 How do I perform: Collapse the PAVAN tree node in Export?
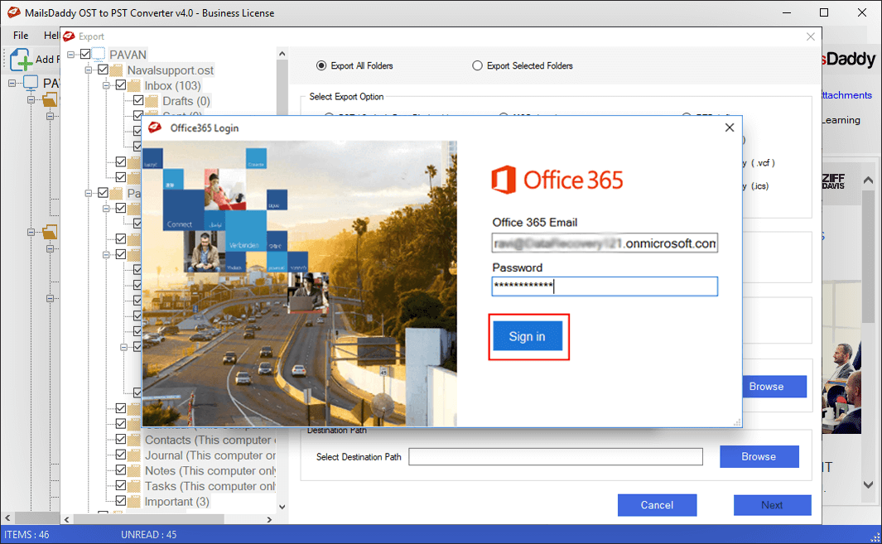[71, 55]
